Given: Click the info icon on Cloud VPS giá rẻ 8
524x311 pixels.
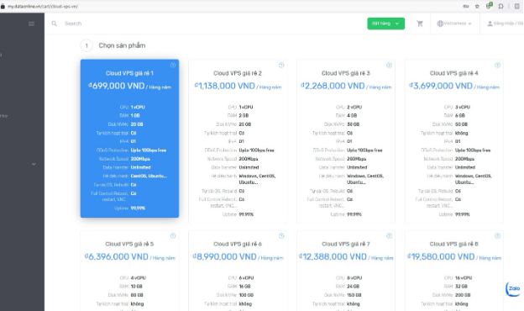Looking at the screenshot, I should pyautogui.click(x=497, y=235).
